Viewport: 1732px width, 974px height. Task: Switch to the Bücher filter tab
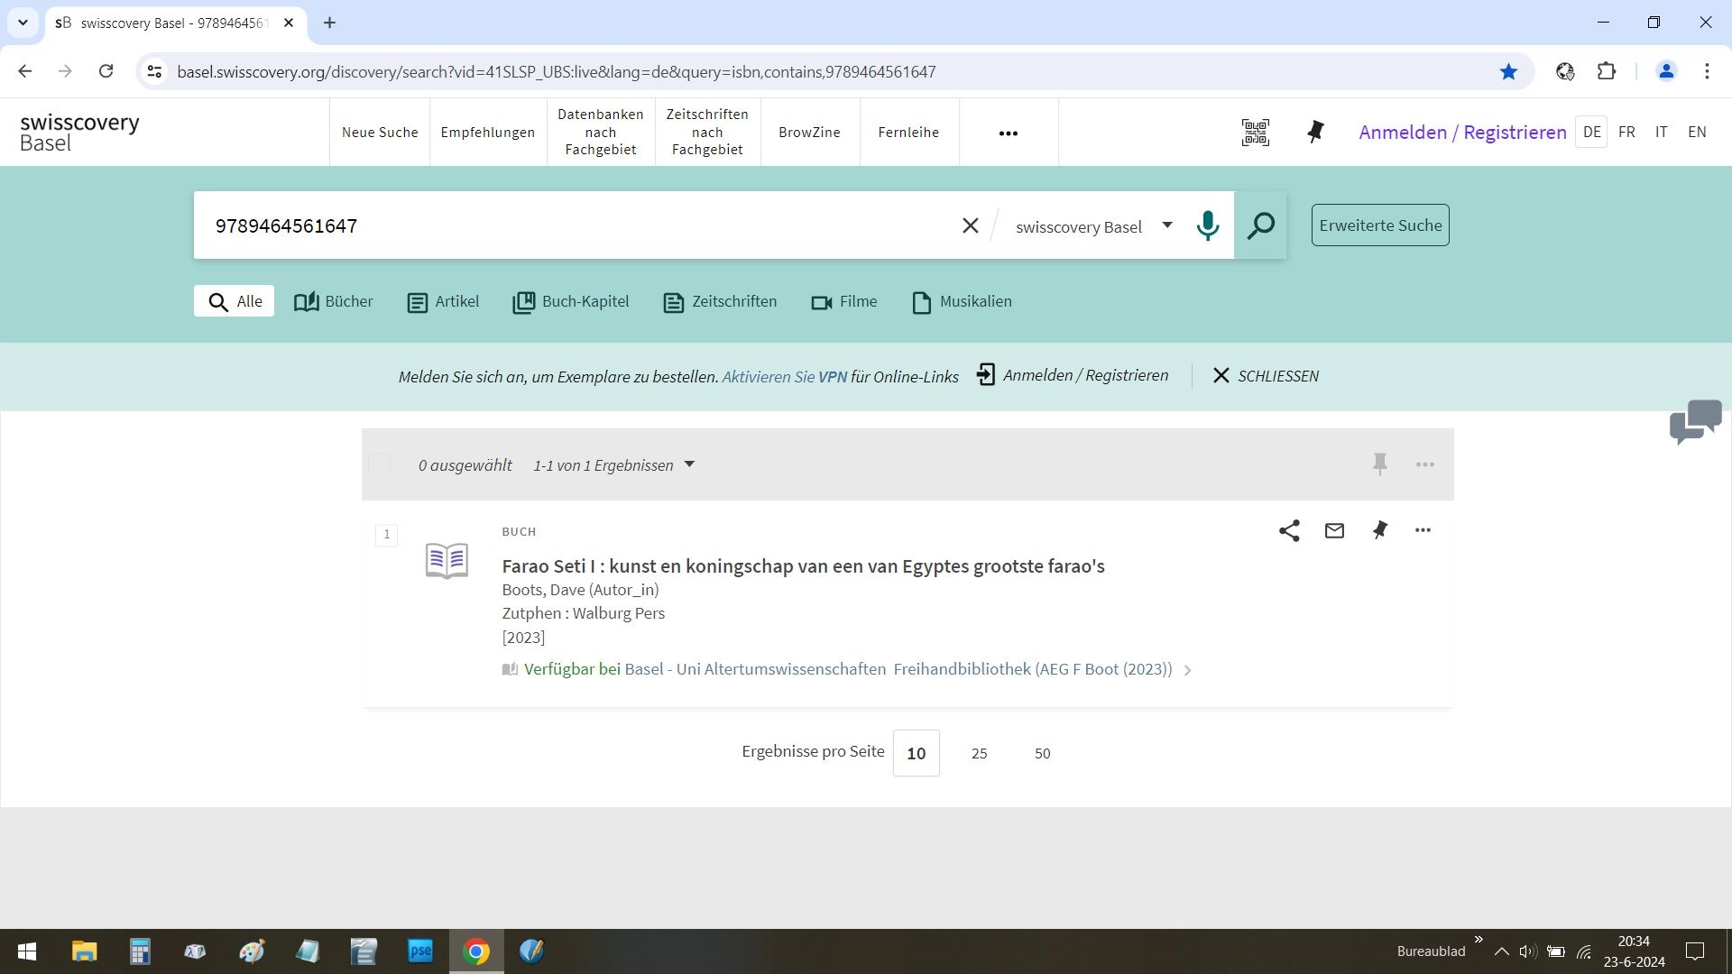click(x=334, y=301)
